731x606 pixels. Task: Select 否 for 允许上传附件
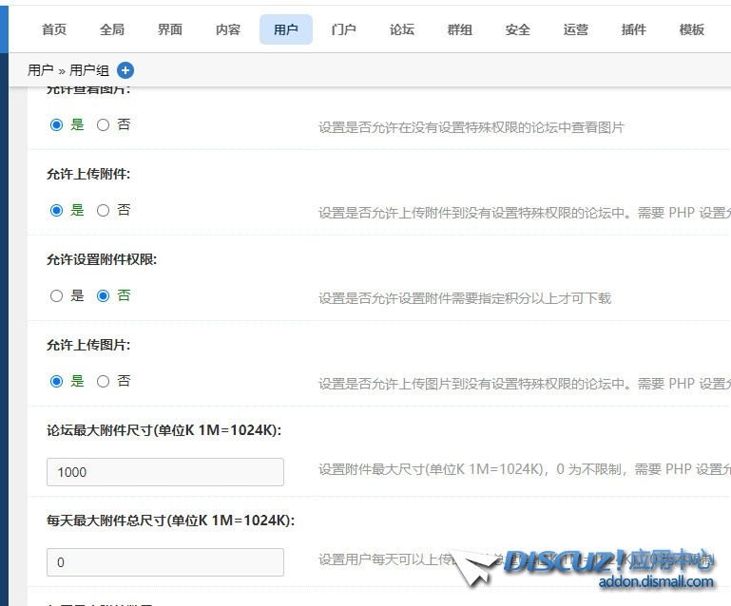104,210
